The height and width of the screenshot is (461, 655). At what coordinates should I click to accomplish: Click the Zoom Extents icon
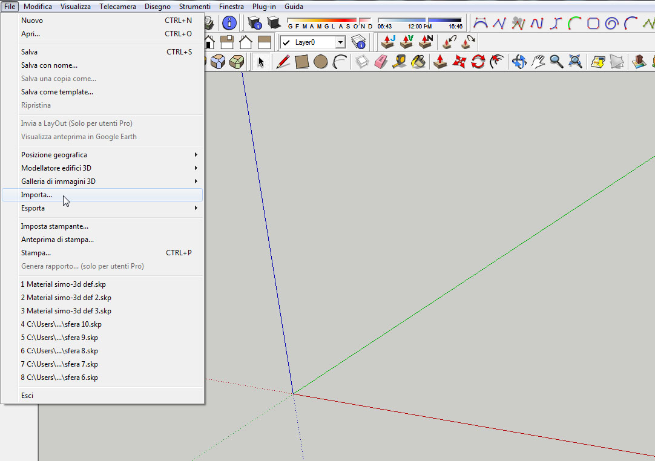pos(575,62)
